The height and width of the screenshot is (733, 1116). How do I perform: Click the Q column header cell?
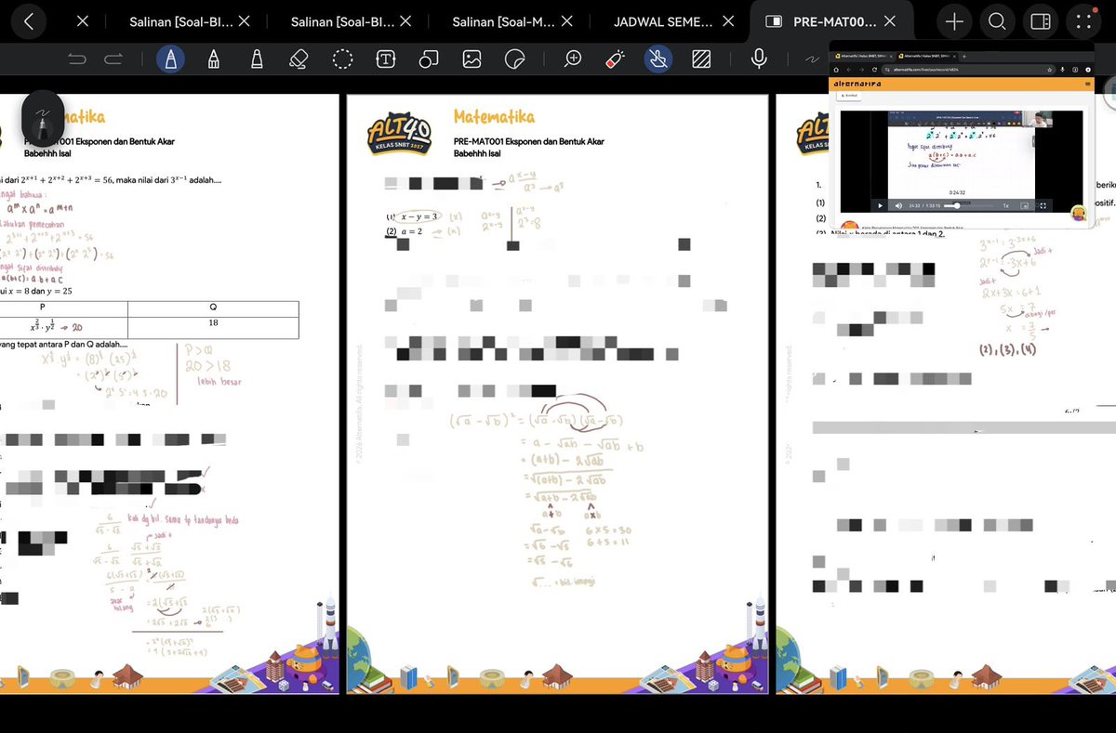coord(213,307)
